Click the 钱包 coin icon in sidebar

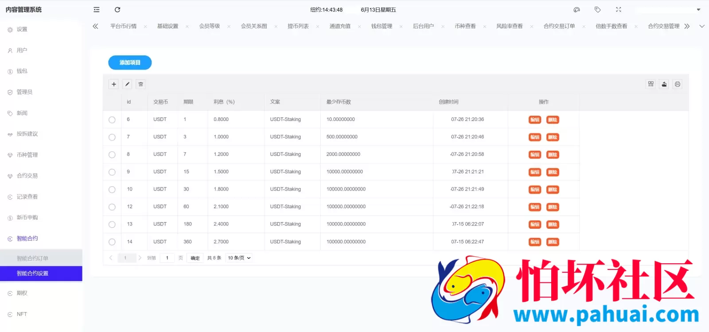[10, 71]
